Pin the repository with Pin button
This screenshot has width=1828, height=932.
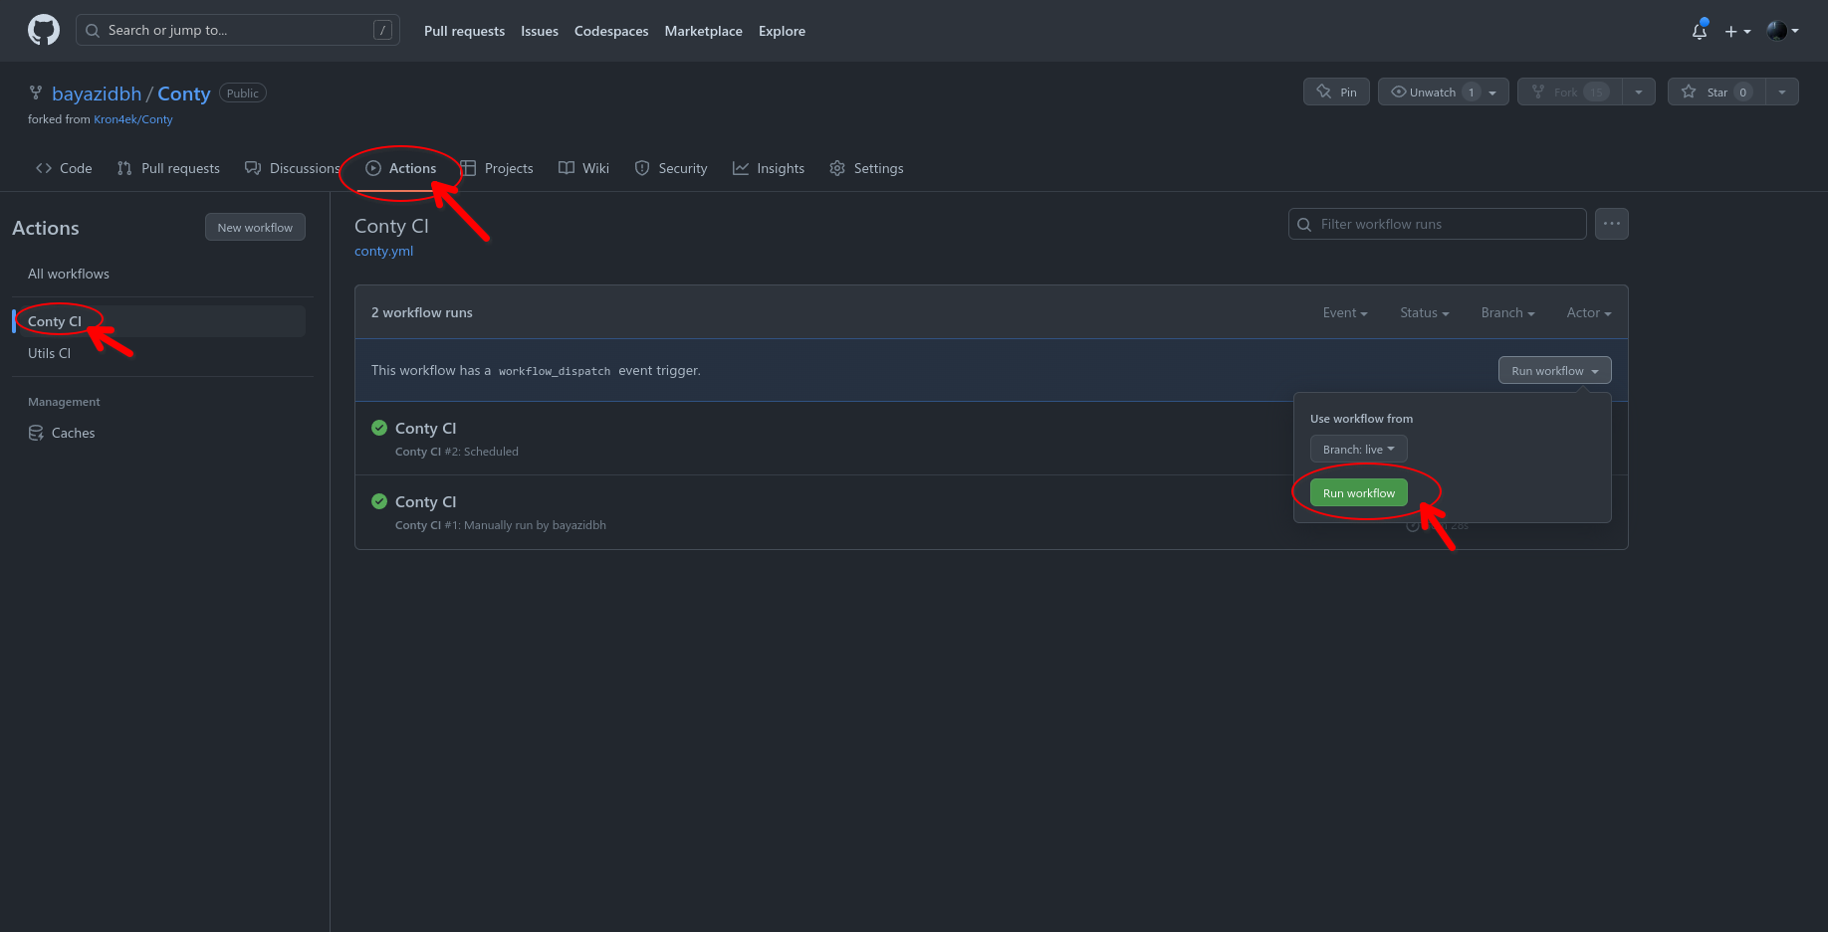click(1336, 92)
